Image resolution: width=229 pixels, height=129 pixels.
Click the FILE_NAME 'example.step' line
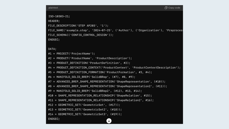click(x=114, y=30)
